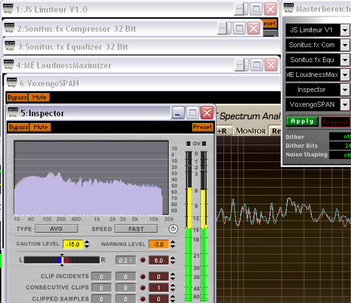Click the VoxengoSPAN window title icon
This screenshot has width=351, height=303.
(x=12, y=83)
